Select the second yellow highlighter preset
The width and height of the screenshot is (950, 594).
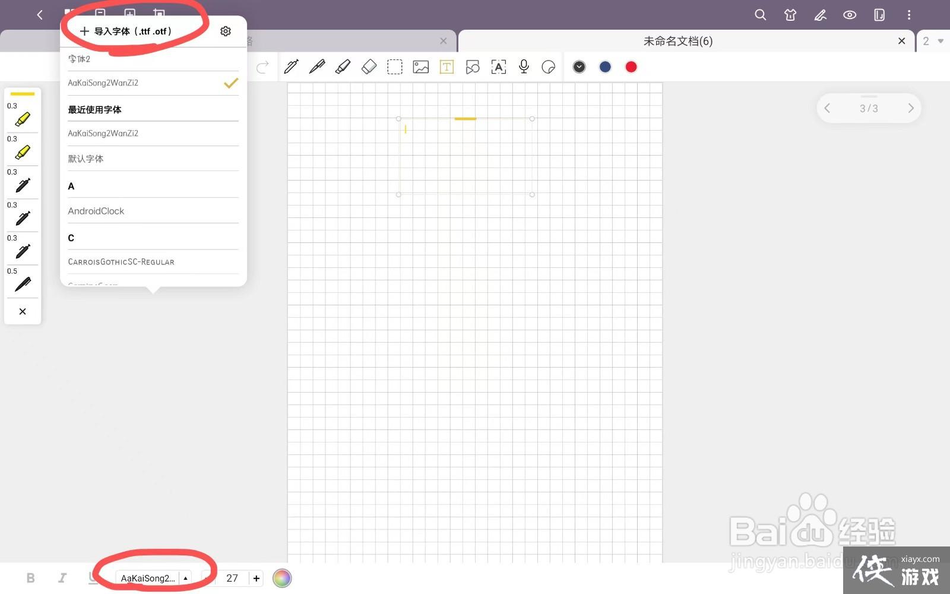tap(23, 148)
